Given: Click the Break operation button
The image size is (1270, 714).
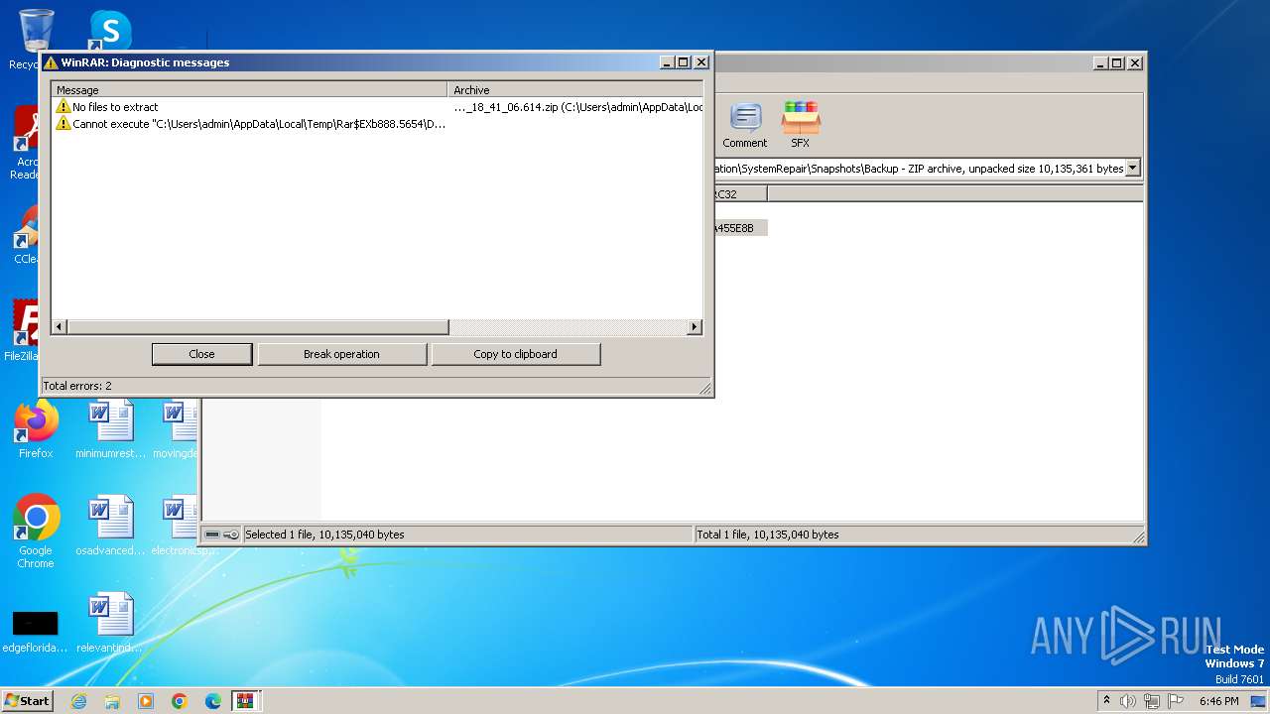Looking at the screenshot, I should click(x=341, y=354).
